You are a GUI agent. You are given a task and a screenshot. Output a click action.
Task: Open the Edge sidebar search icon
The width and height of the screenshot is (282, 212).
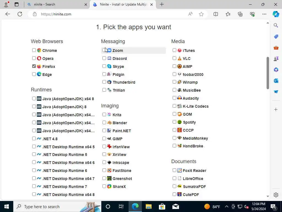[x=276, y=25]
